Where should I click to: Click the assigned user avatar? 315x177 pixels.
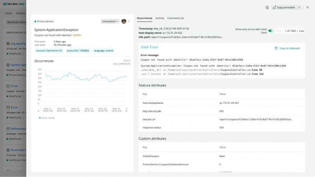click(124, 21)
